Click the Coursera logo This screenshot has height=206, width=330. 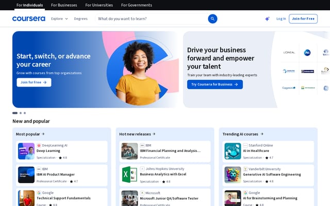[x=29, y=19]
